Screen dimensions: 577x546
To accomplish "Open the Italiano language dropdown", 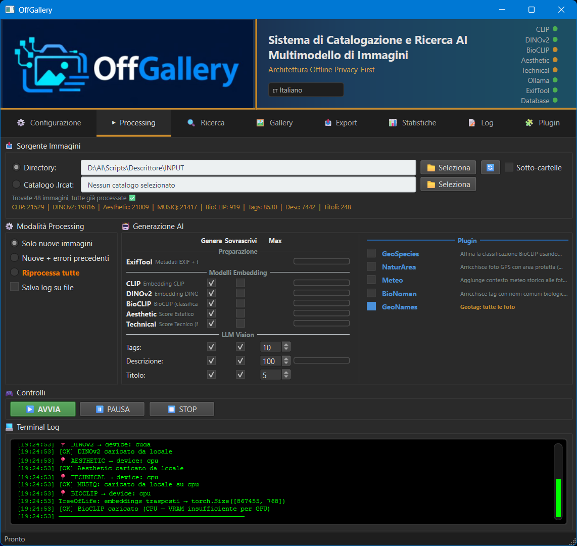I will click(x=306, y=90).
